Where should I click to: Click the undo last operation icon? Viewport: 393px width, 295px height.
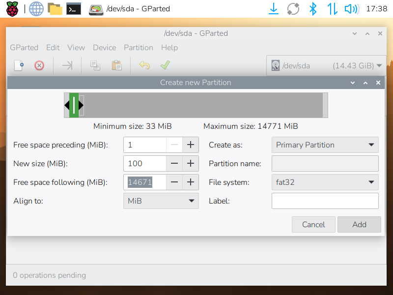point(144,65)
